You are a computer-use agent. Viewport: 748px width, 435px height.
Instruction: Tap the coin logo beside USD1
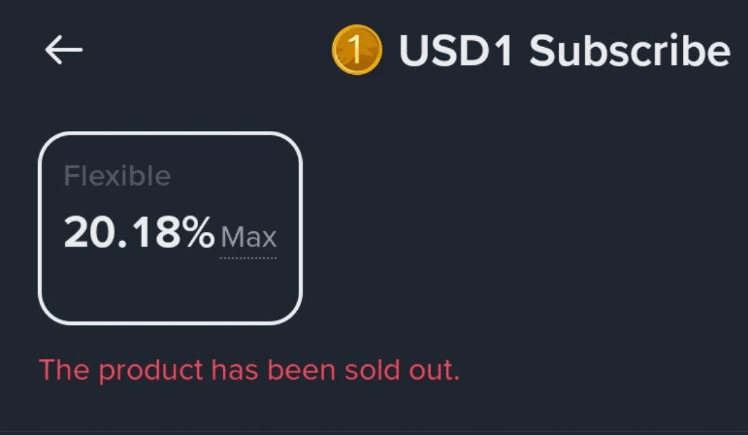click(356, 51)
